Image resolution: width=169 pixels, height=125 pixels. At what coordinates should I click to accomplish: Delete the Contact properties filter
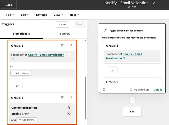(x=69, y=108)
